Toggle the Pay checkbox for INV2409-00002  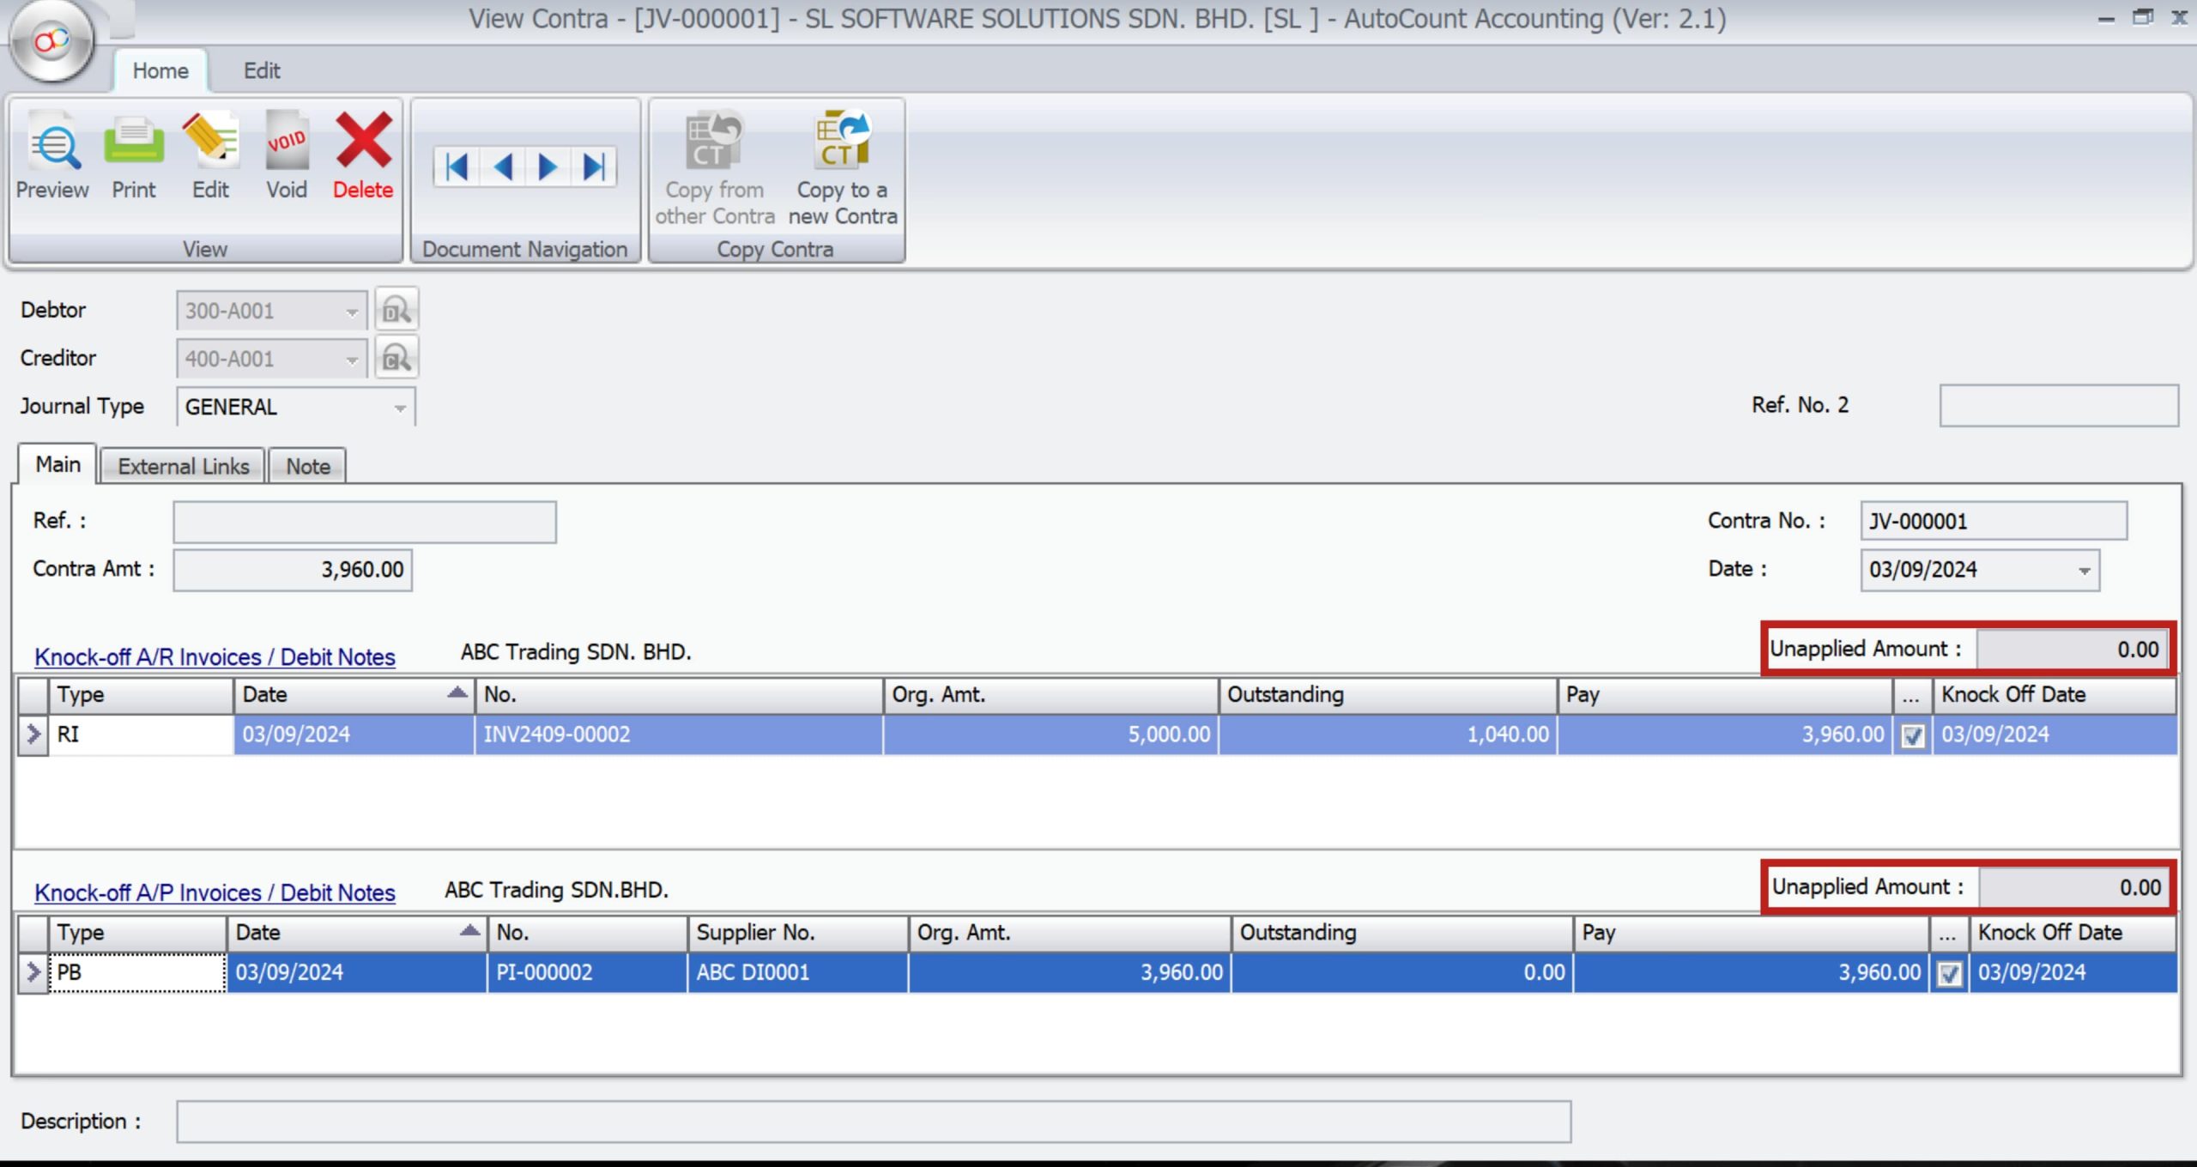click(1914, 735)
